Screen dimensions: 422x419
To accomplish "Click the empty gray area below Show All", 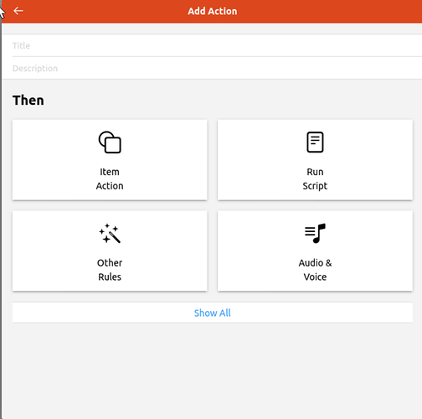I will (x=212, y=371).
